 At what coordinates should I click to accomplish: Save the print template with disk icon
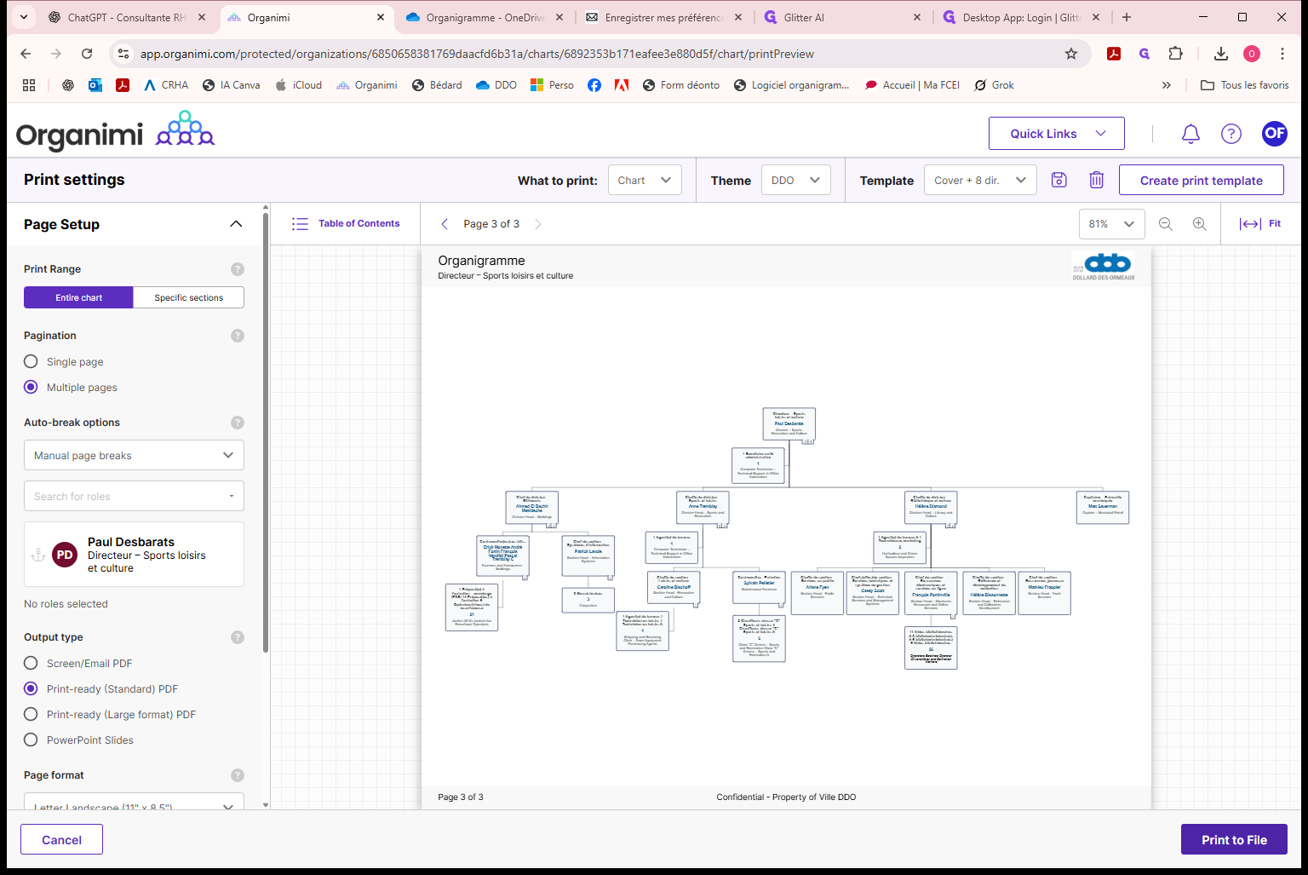pyautogui.click(x=1058, y=180)
